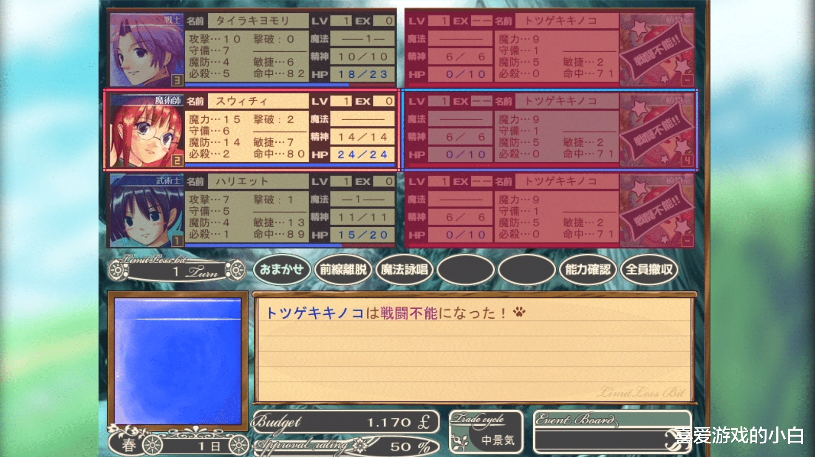
Task: Click the 1日 day counter
Action: (209, 446)
